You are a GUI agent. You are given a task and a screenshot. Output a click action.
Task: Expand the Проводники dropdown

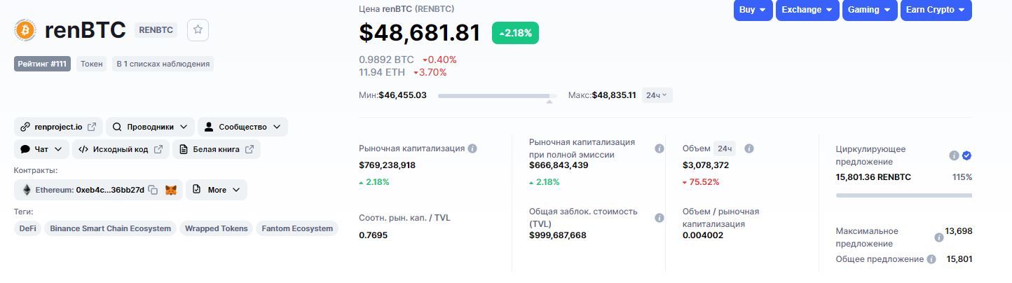point(149,127)
